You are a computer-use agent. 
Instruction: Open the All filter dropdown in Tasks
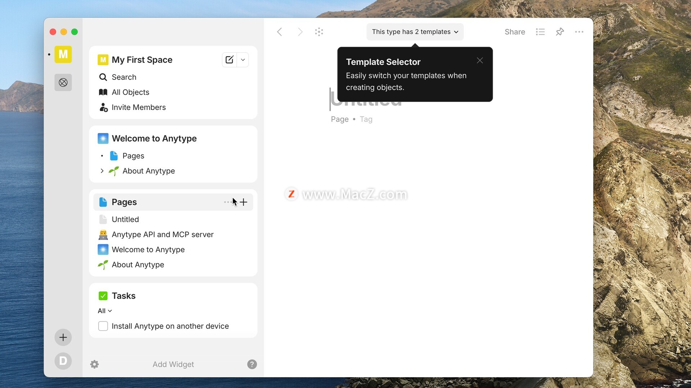coord(105,311)
